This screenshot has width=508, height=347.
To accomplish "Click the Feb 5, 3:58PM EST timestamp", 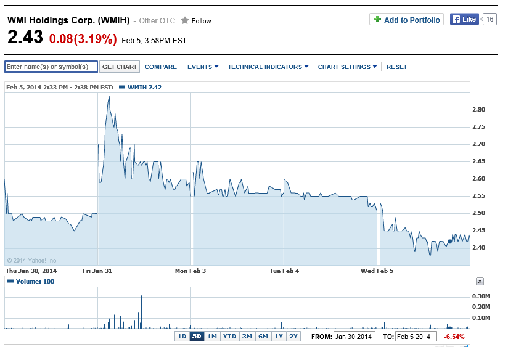I will 154,41.
